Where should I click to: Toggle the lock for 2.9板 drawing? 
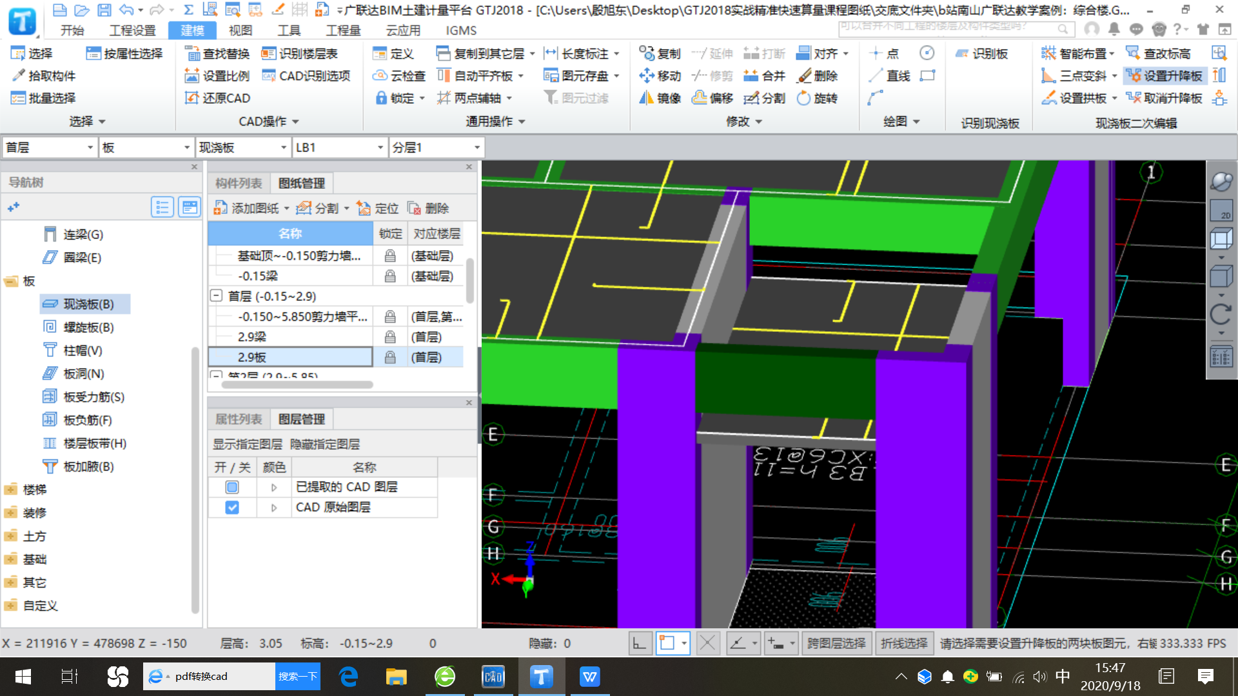click(390, 357)
